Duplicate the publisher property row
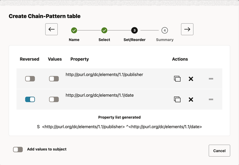The height and width of the screenshot is (165, 239). [x=177, y=79]
